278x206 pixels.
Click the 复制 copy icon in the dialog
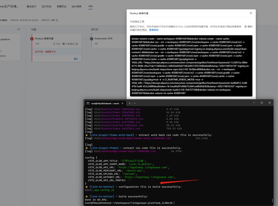pos(246,27)
